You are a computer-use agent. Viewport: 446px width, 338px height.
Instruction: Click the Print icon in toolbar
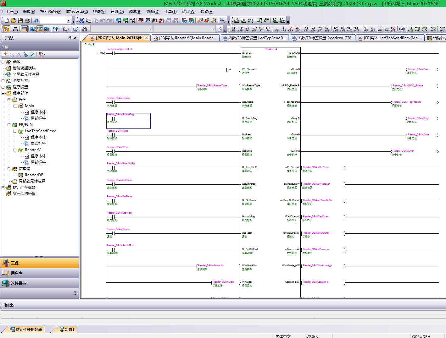click(27, 20)
